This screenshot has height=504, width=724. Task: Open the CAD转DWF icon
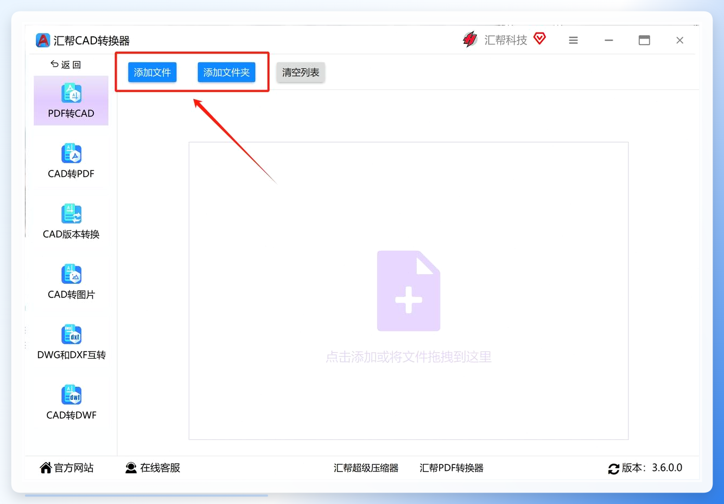tap(71, 394)
